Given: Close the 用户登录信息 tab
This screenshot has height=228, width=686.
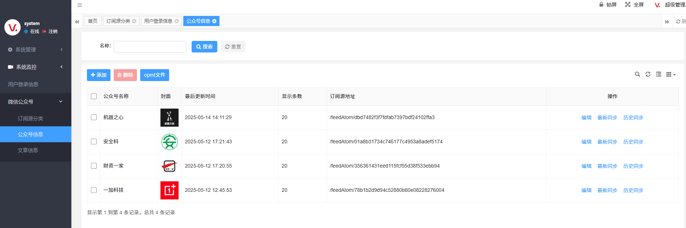Looking at the screenshot, I should tap(177, 21).
